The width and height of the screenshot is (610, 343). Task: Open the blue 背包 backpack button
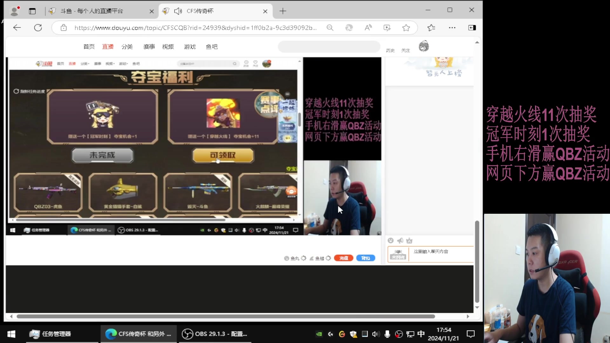(x=366, y=258)
